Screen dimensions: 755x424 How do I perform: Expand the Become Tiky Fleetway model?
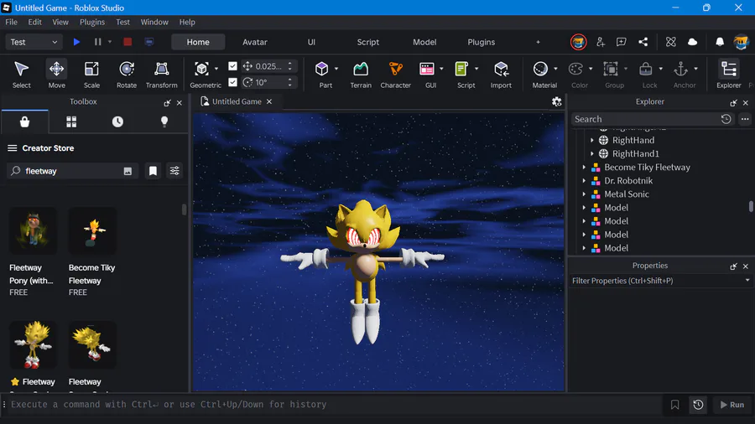584,168
